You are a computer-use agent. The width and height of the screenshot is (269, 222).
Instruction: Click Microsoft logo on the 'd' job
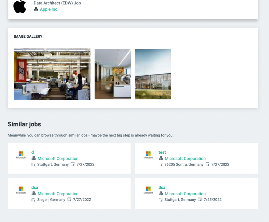pos(21,155)
